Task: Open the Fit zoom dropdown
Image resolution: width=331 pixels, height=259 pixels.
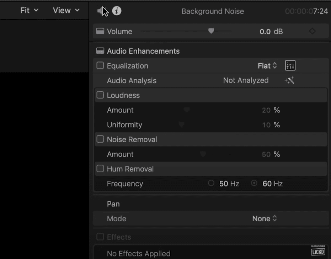Action: pos(30,10)
